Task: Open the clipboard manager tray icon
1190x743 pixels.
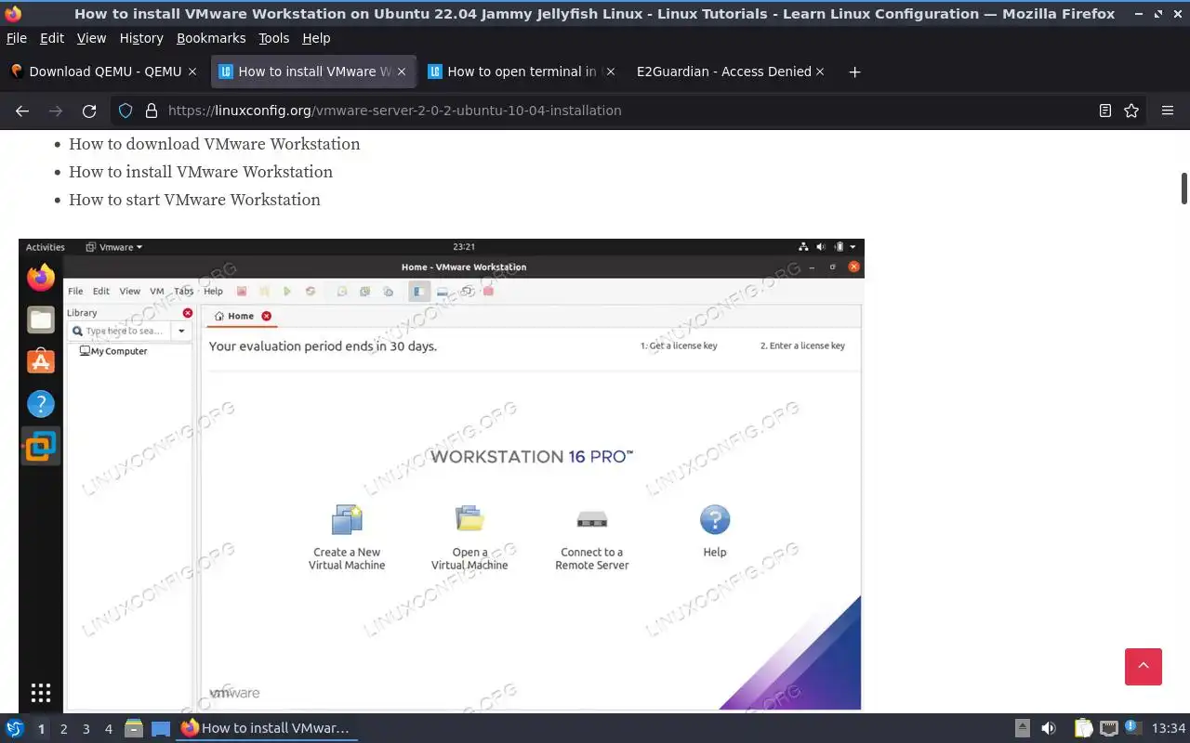Action: tap(1083, 728)
